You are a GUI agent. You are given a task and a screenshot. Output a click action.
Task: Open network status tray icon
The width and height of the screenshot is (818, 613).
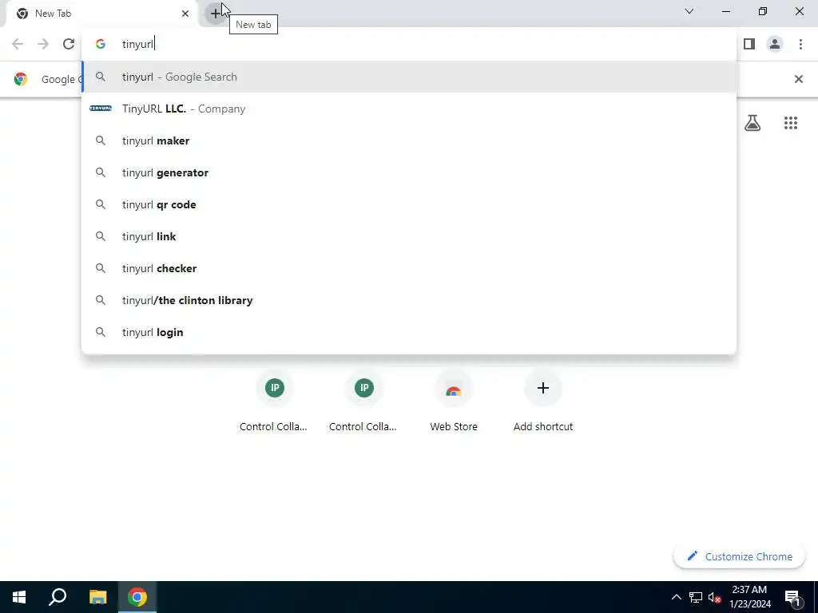[696, 597]
